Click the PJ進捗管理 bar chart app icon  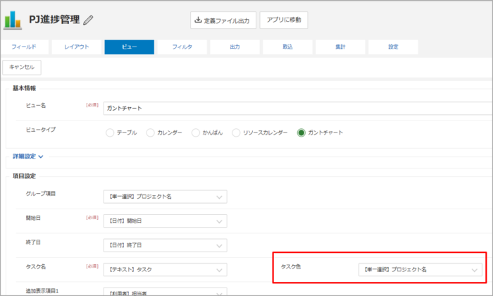pyautogui.click(x=13, y=20)
